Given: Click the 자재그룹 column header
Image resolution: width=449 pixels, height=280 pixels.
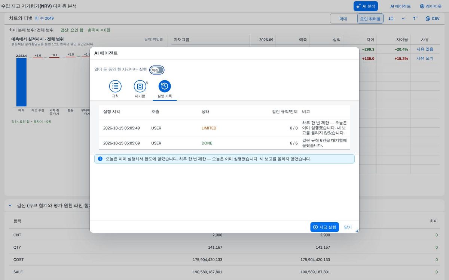Looking at the screenshot, I should point(181,40).
